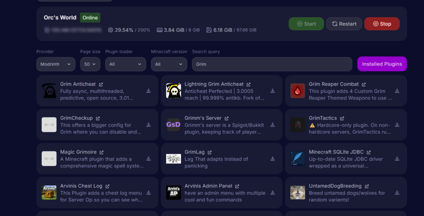
Task: Download the Grim Anticheat plugin
Action: pyautogui.click(x=149, y=91)
